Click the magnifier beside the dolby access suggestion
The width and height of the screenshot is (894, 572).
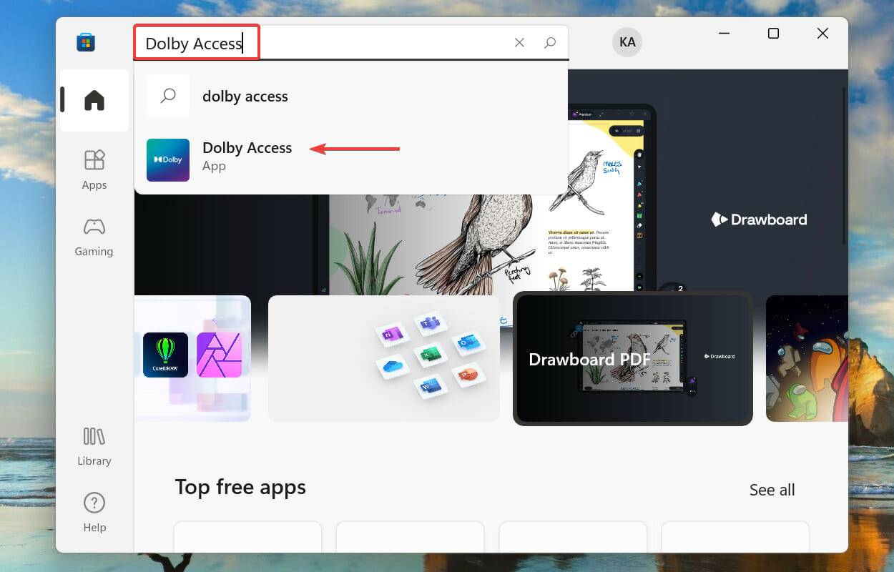167,96
